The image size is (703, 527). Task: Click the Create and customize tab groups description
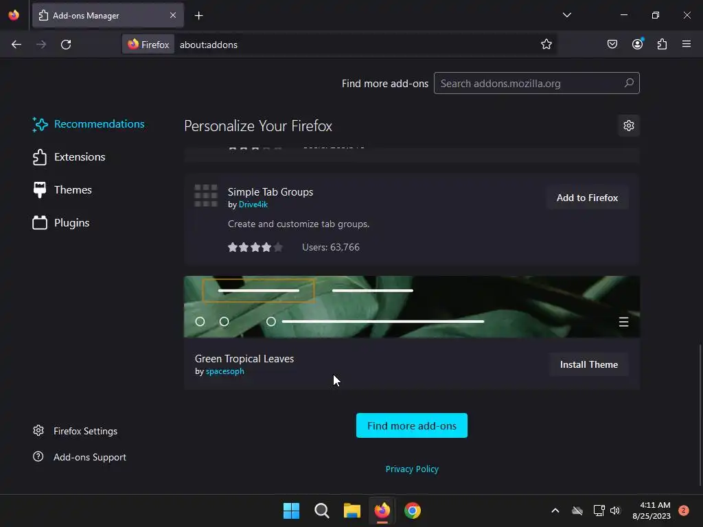299,224
